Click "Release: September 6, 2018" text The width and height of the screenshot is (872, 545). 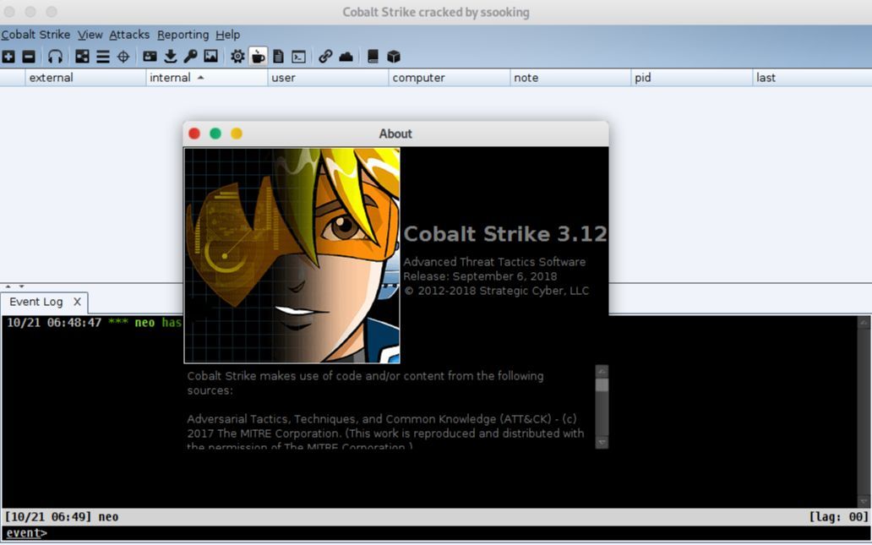tap(480, 276)
